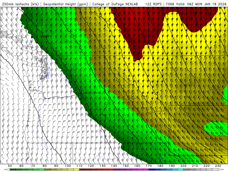The width and height of the screenshot is (228, 171).
Task: Click the 'Geopotential Height (gpm)' header text
Action: [x=66, y=4]
